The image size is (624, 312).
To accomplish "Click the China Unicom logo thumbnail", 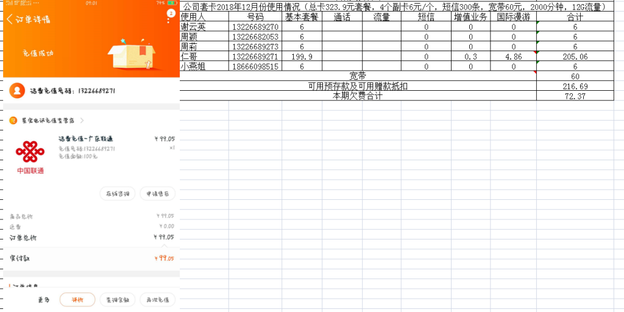I will coord(30,157).
